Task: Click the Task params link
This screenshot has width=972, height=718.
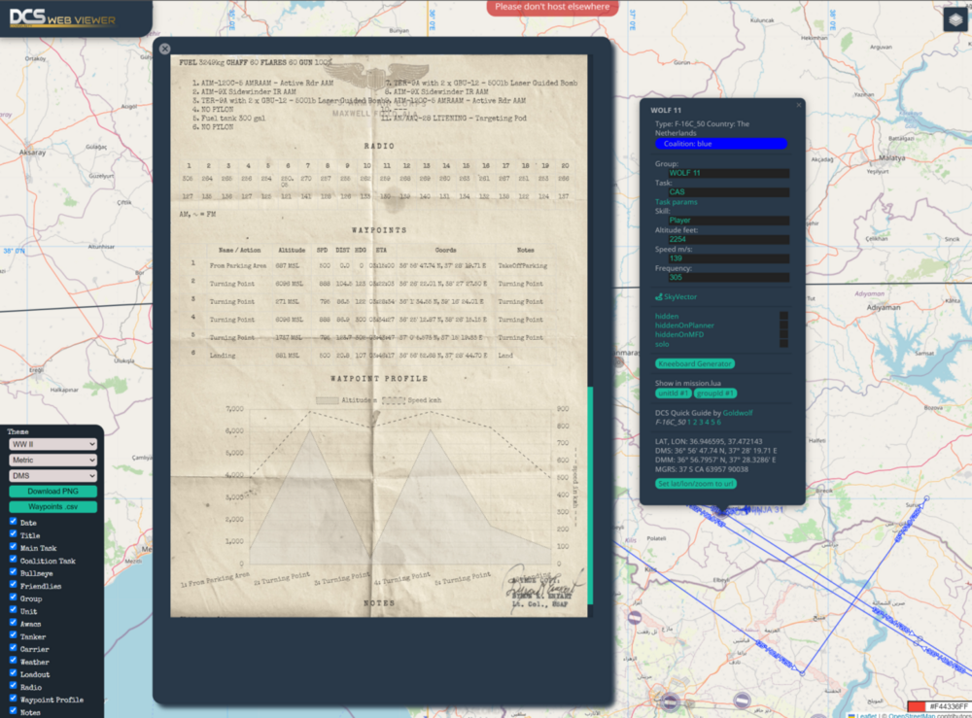Action: tap(676, 202)
